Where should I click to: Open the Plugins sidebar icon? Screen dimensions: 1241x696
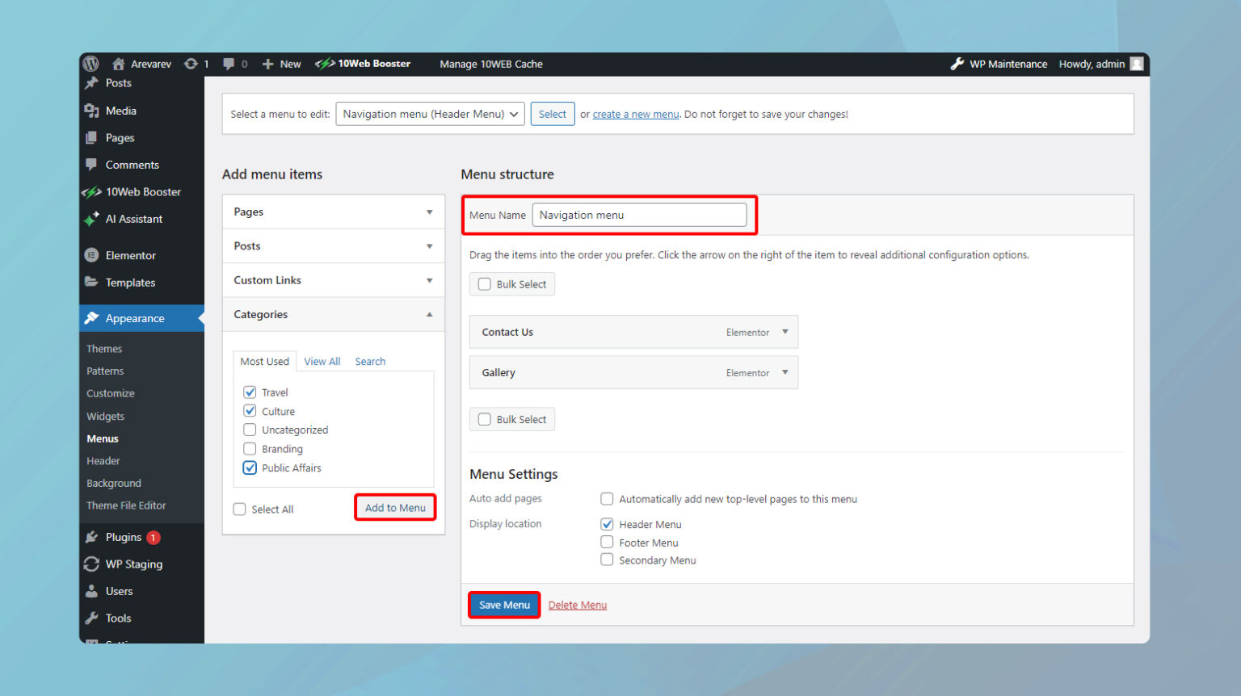pos(92,537)
